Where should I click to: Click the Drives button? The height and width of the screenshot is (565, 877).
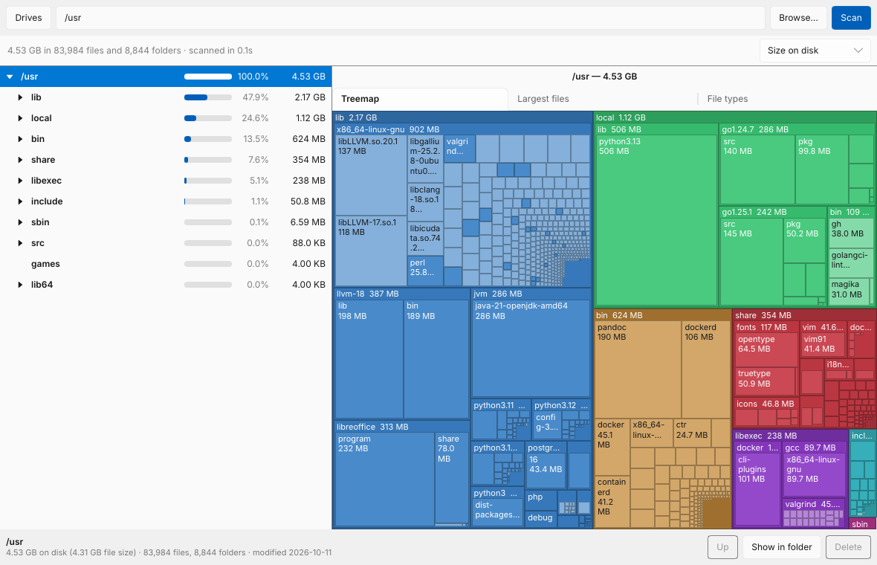point(28,18)
